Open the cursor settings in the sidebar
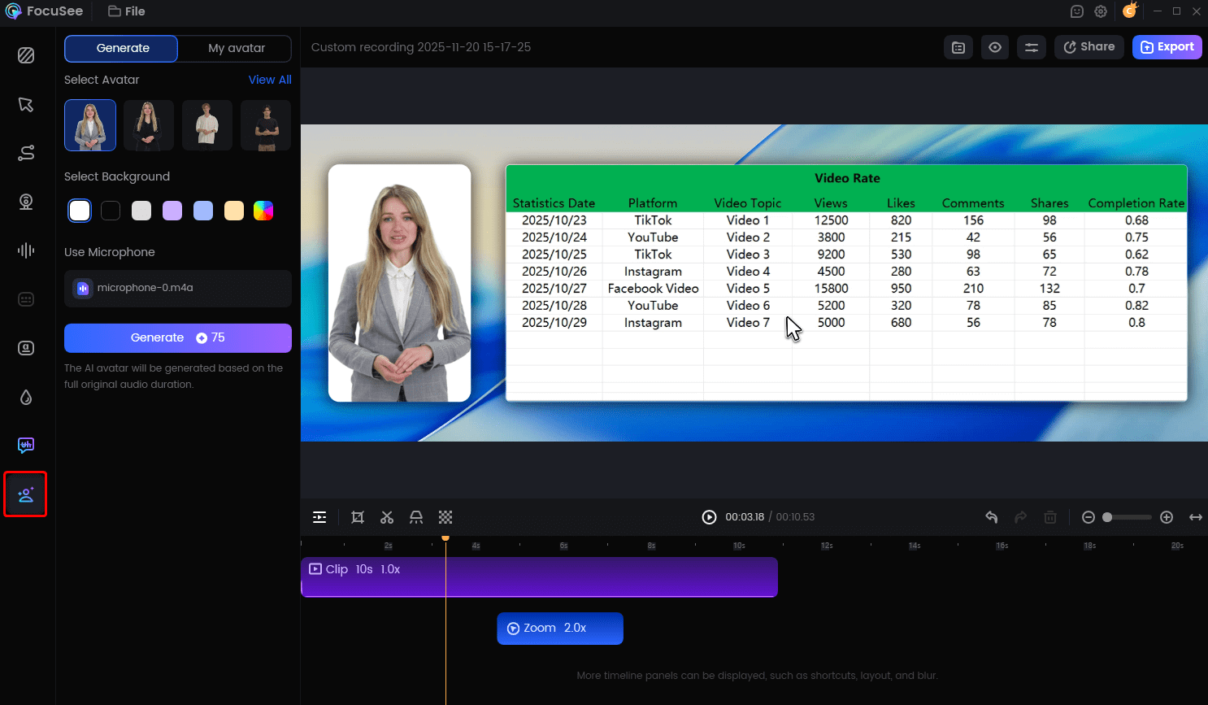The width and height of the screenshot is (1208, 705). [26, 104]
